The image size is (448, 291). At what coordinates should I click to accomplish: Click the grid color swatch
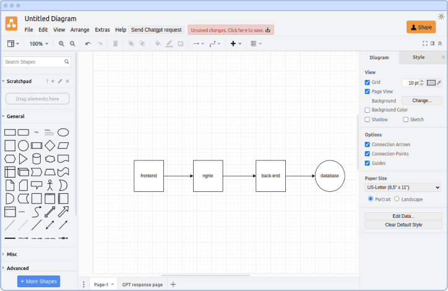431,82
